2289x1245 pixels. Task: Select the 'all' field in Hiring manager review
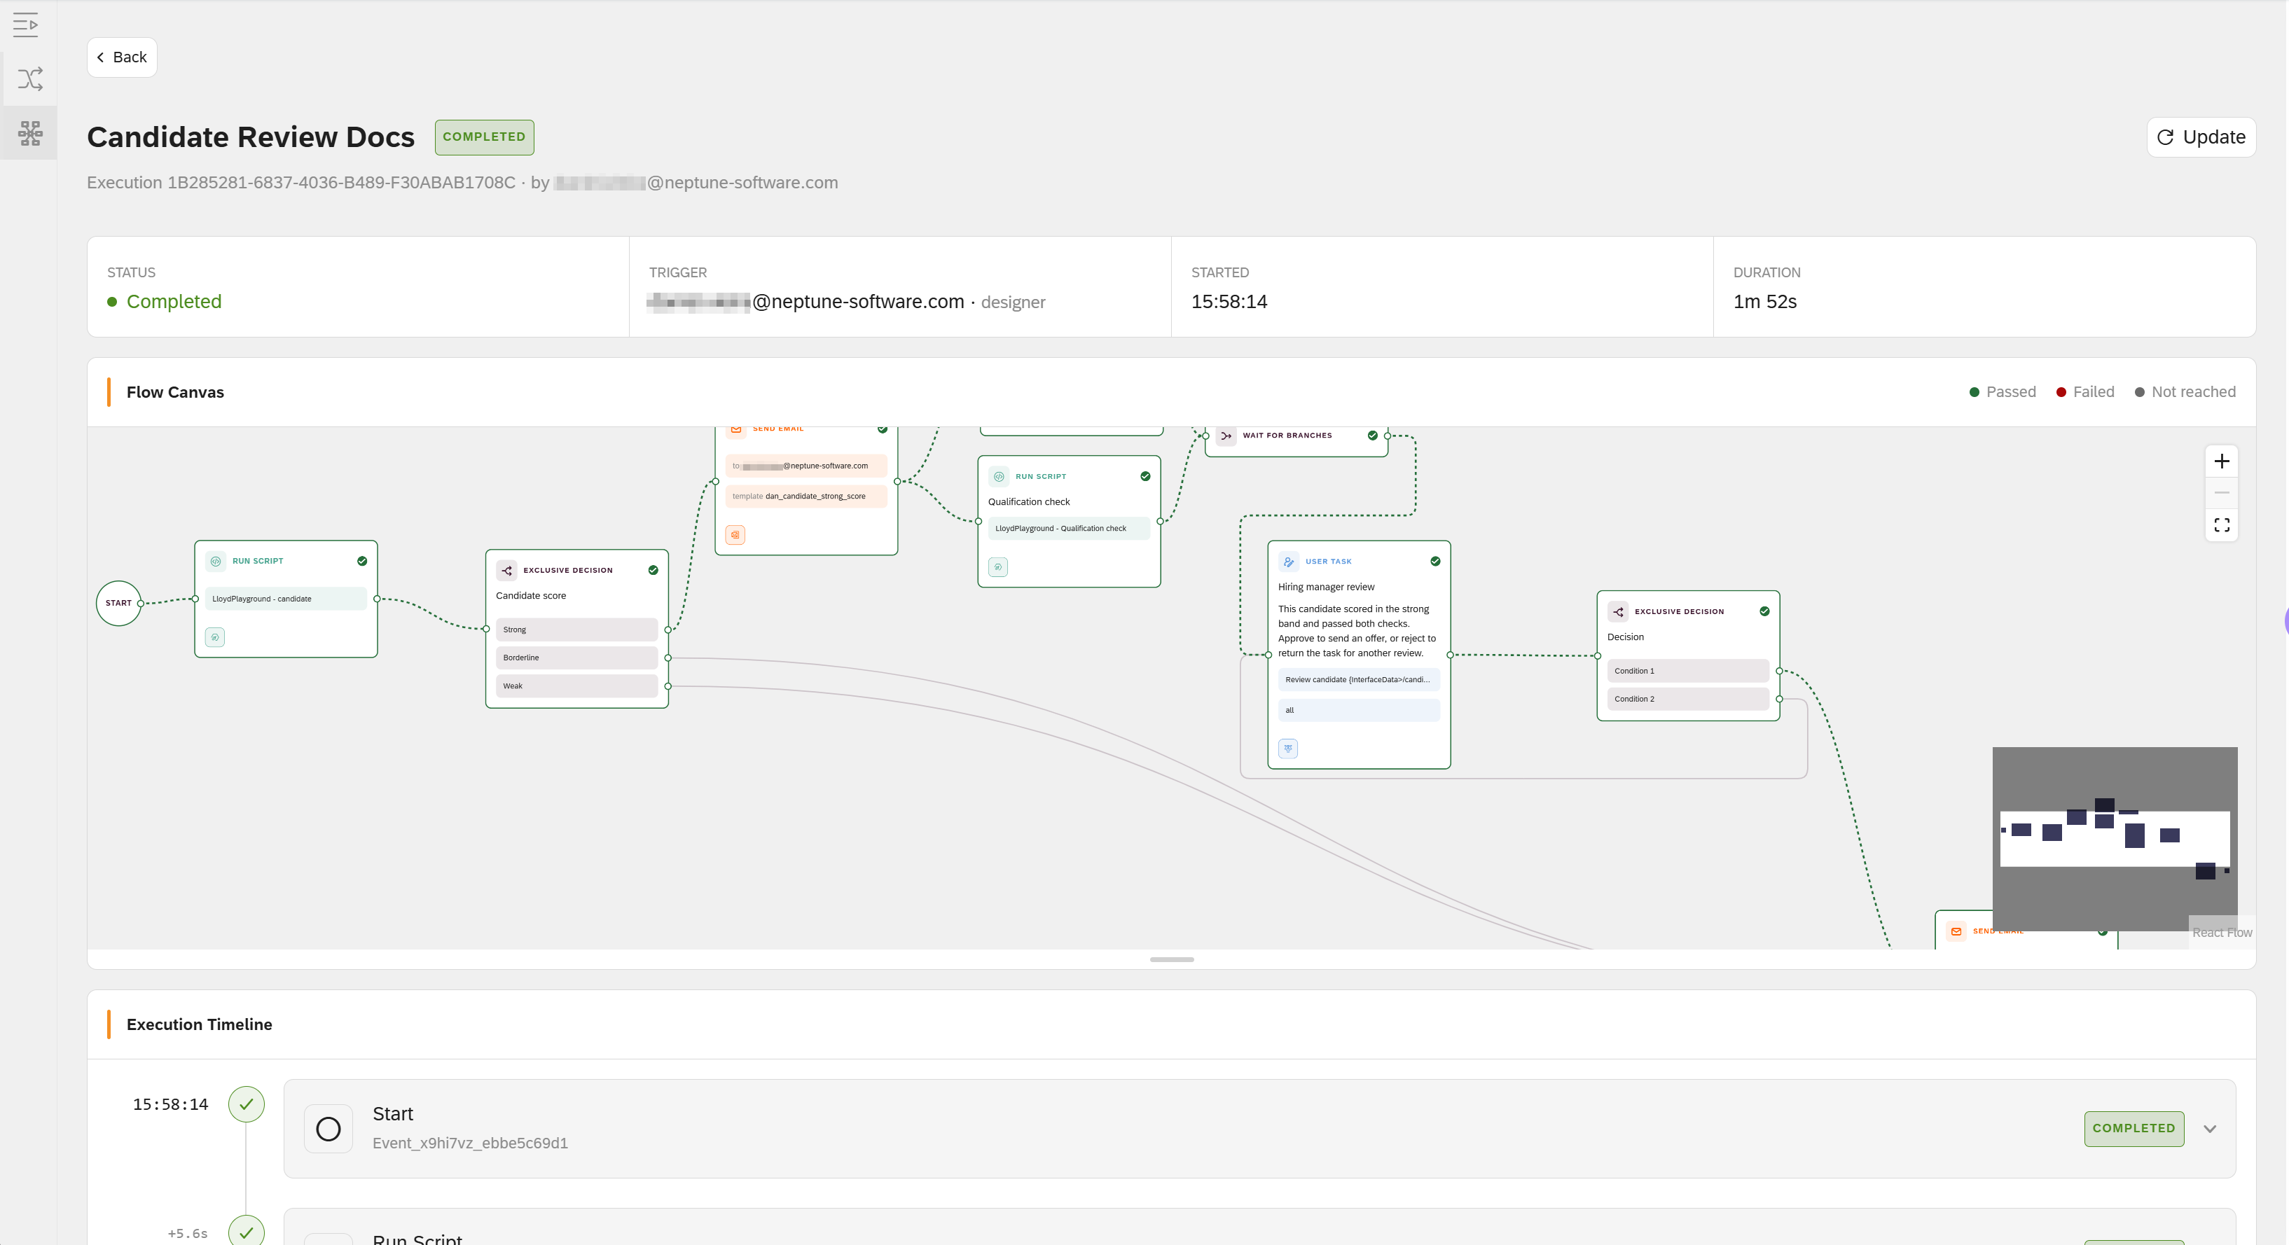coord(1359,711)
